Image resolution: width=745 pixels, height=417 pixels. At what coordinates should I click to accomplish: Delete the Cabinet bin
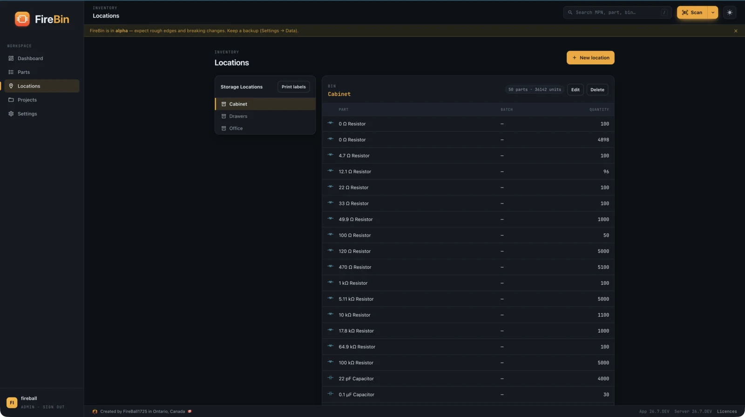pyautogui.click(x=597, y=90)
